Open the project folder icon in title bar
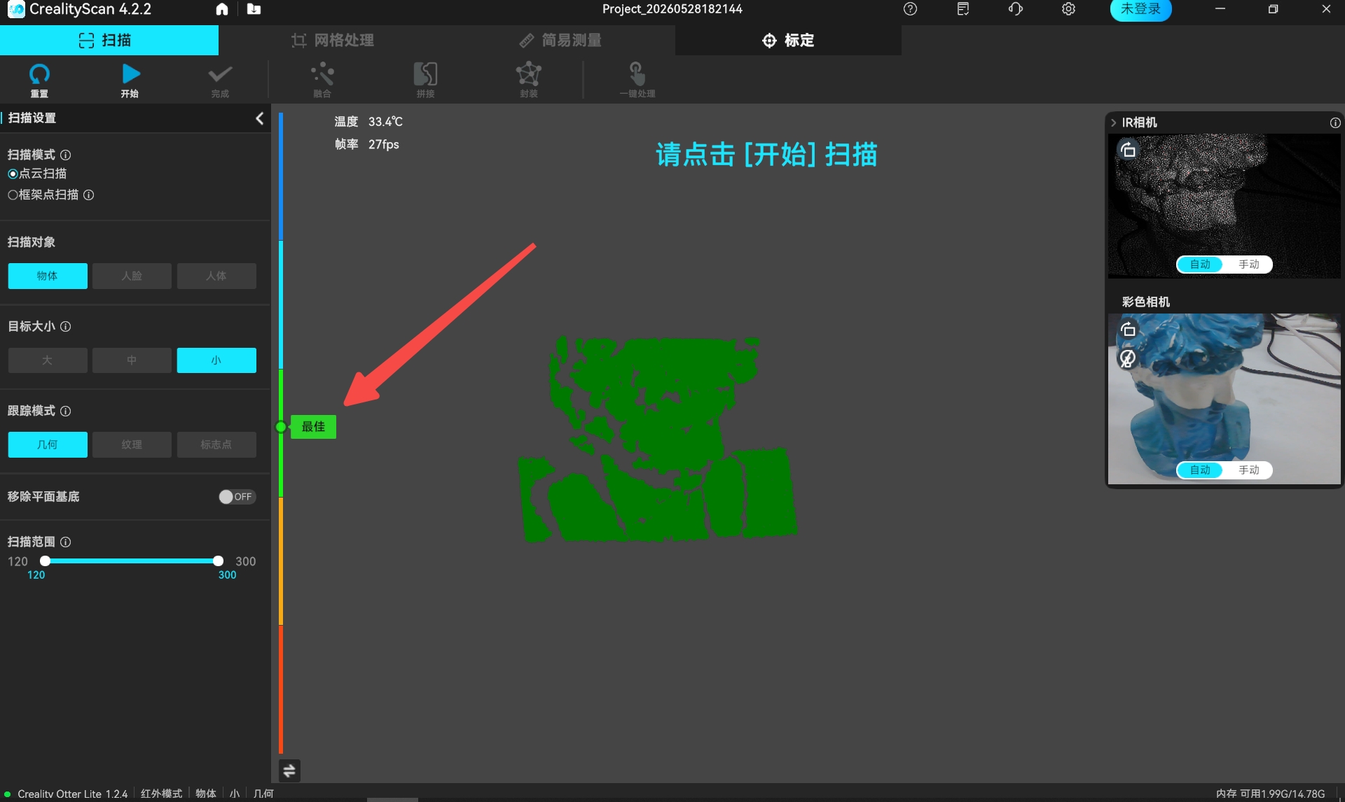 [254, 9]
